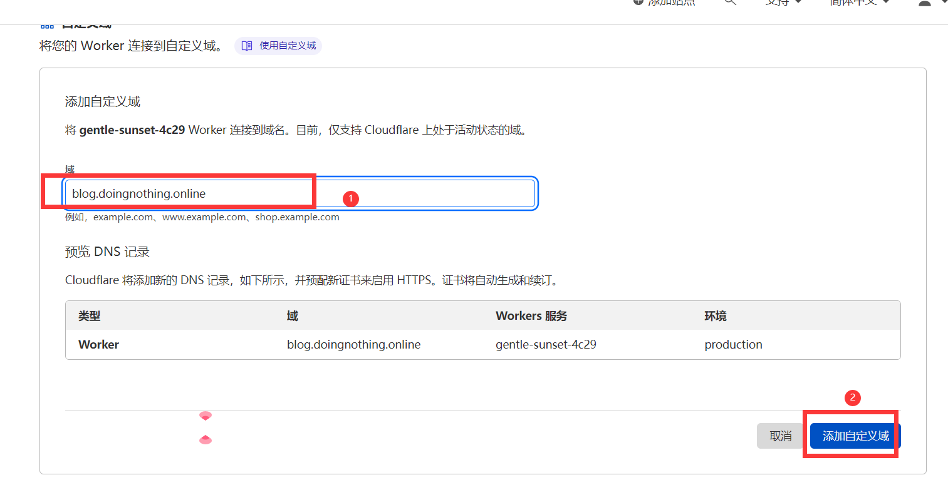Click the plus icon beside 添加站点
This screenshot has width=948, height=480.
(x=638, y=2)
